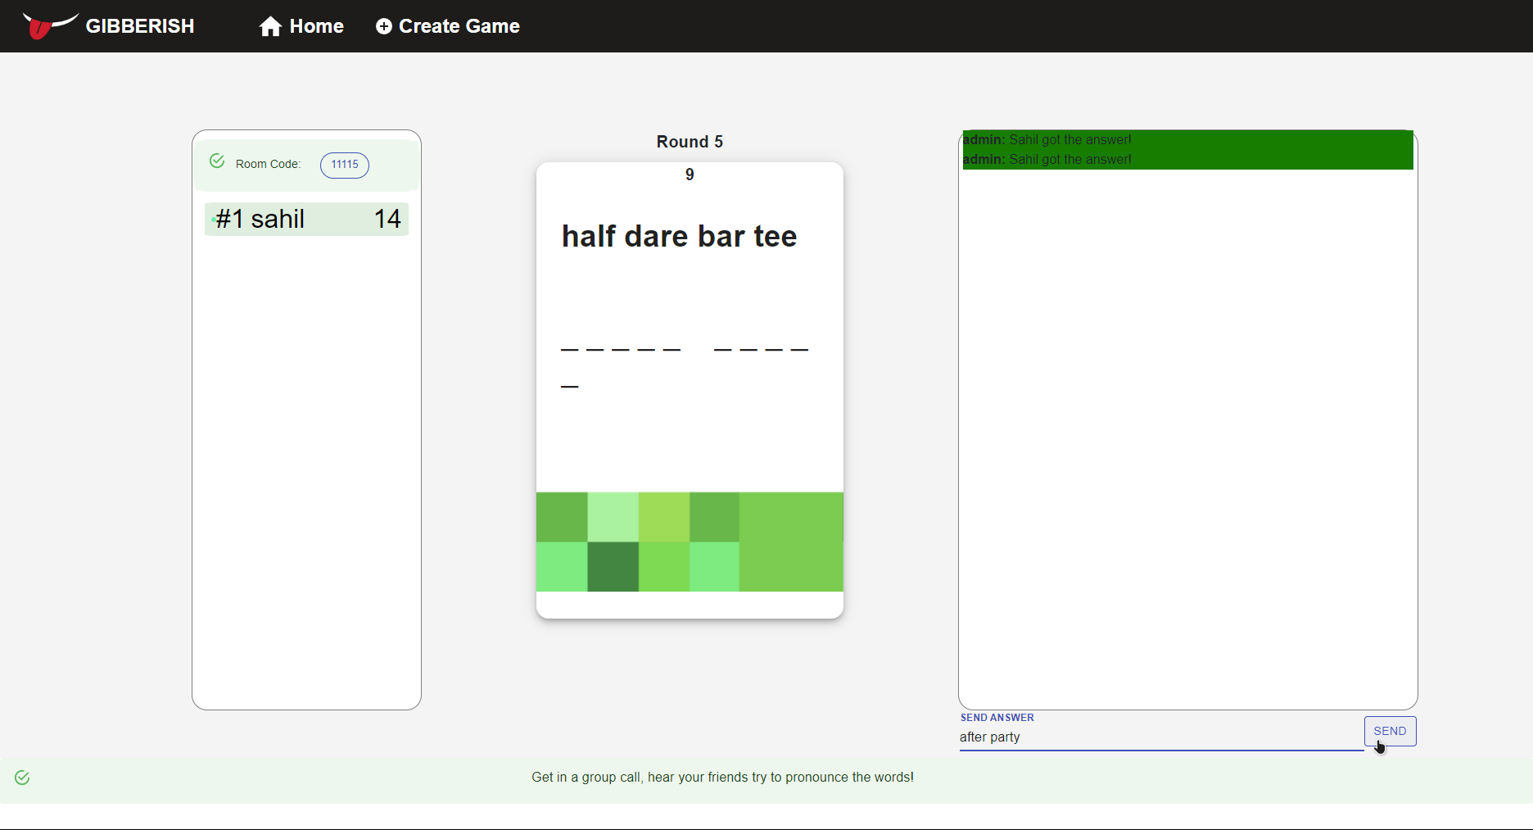Click the checkmark icon in the bottom status bar
Viewport: 1533px width, 830px height.
pos(22,778)
